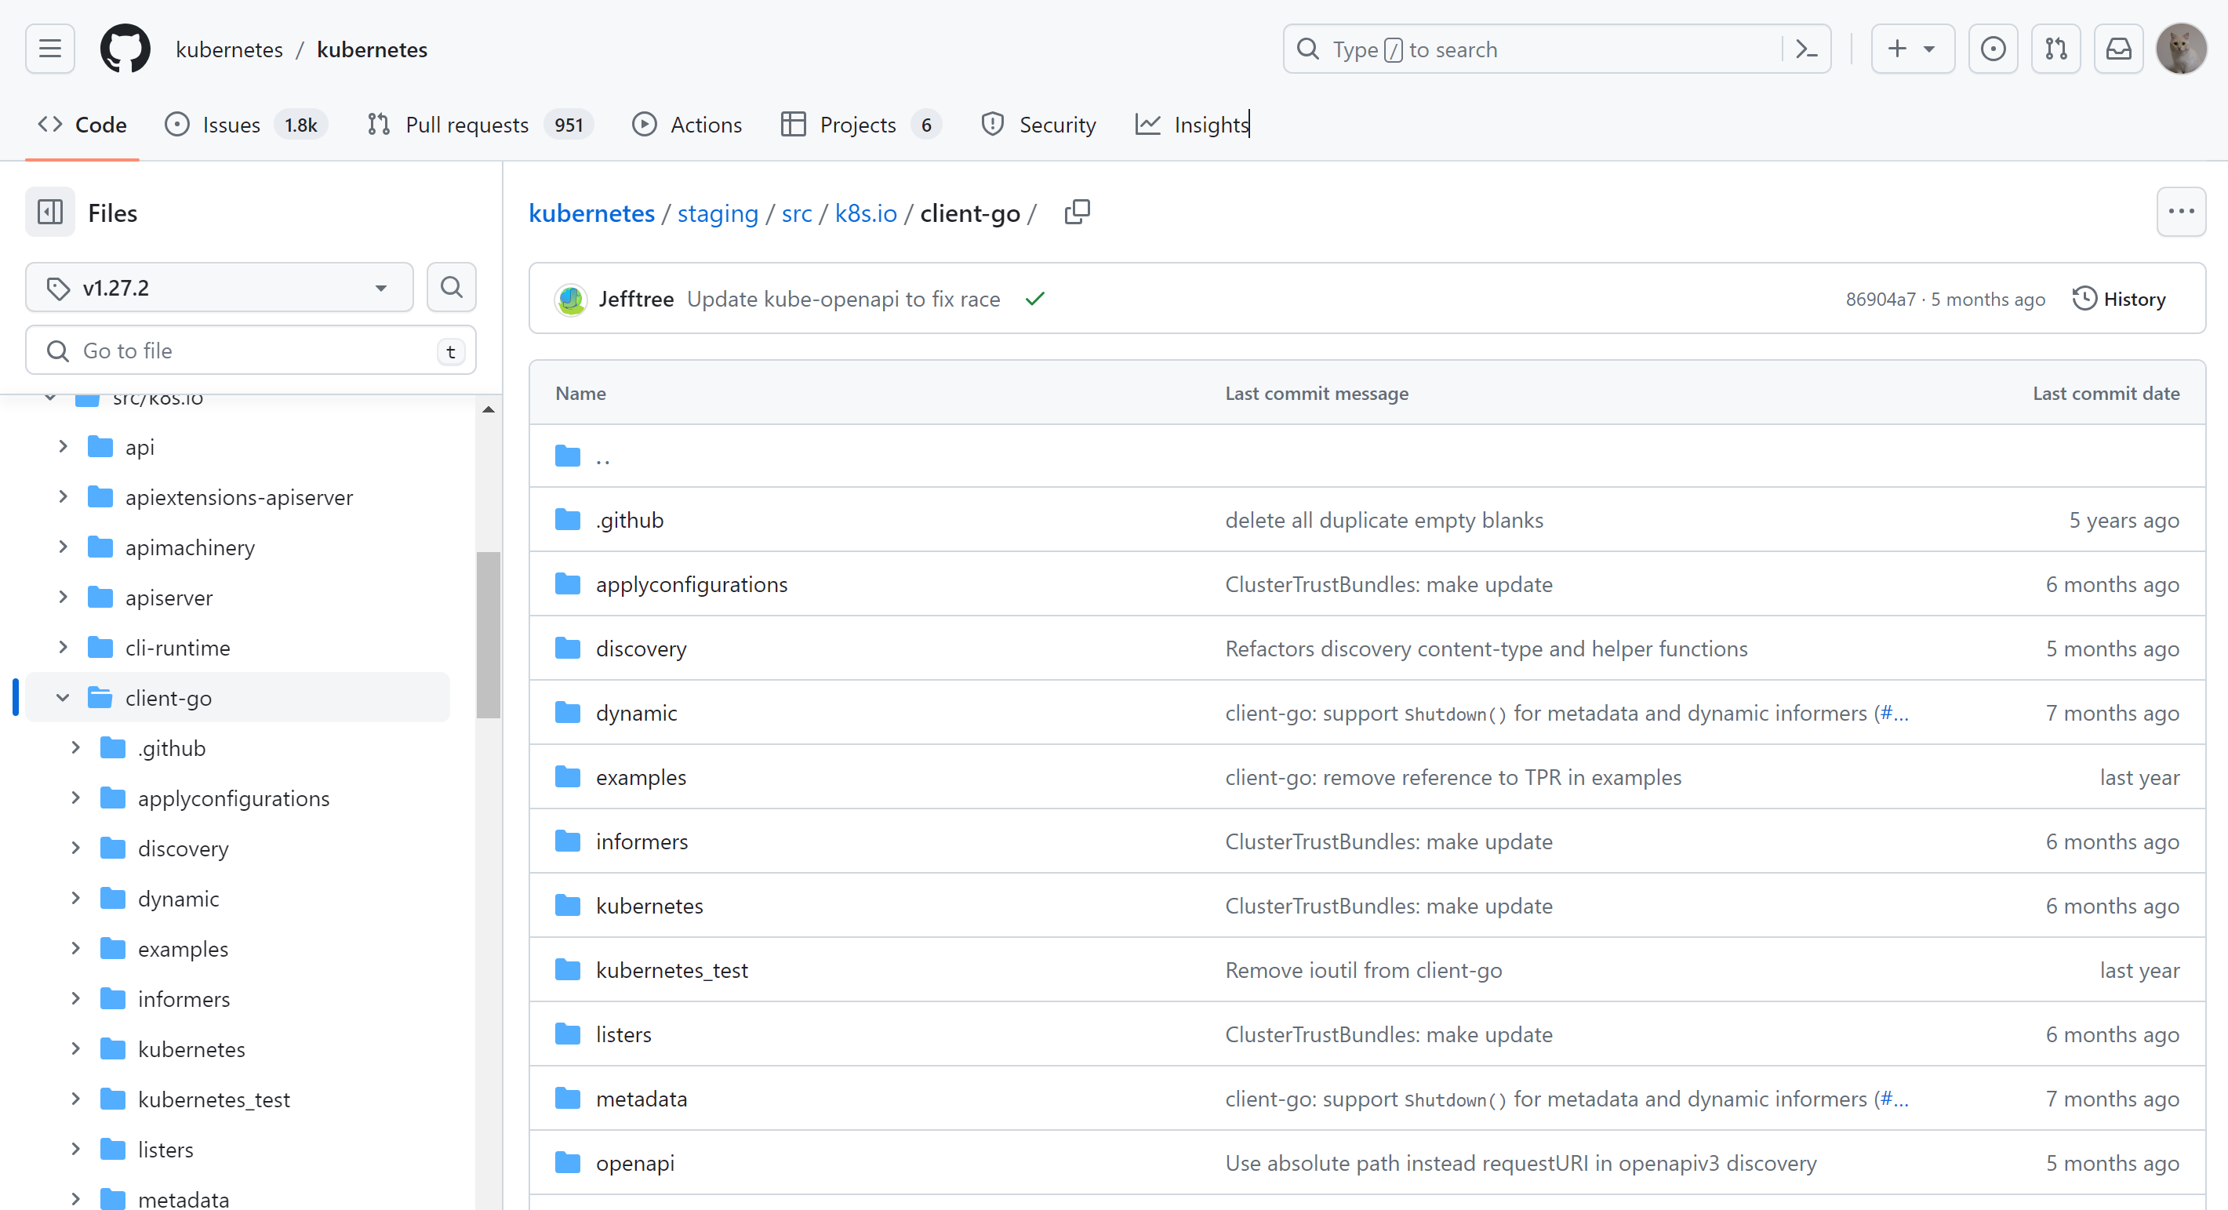Collapse the client-go tree folder

pos(64,697)
